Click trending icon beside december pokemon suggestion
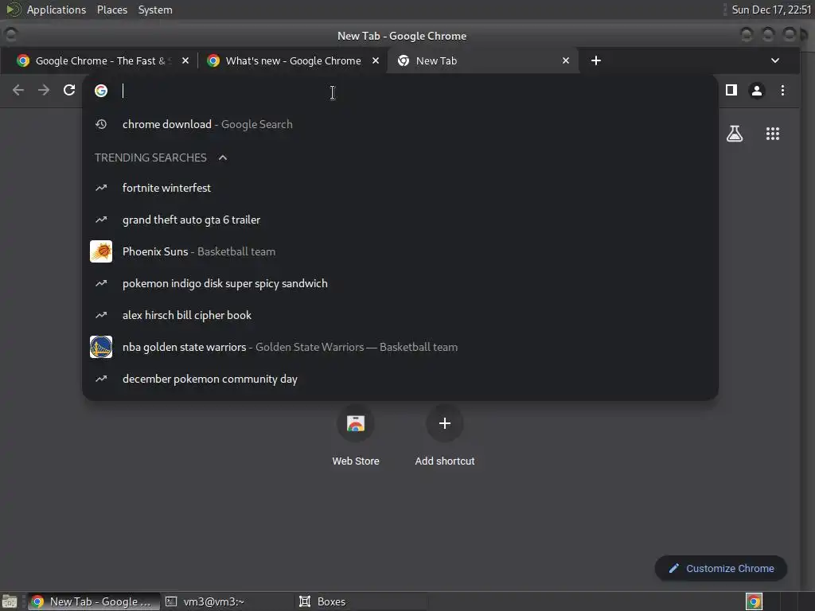 click(x=101, y=379)
